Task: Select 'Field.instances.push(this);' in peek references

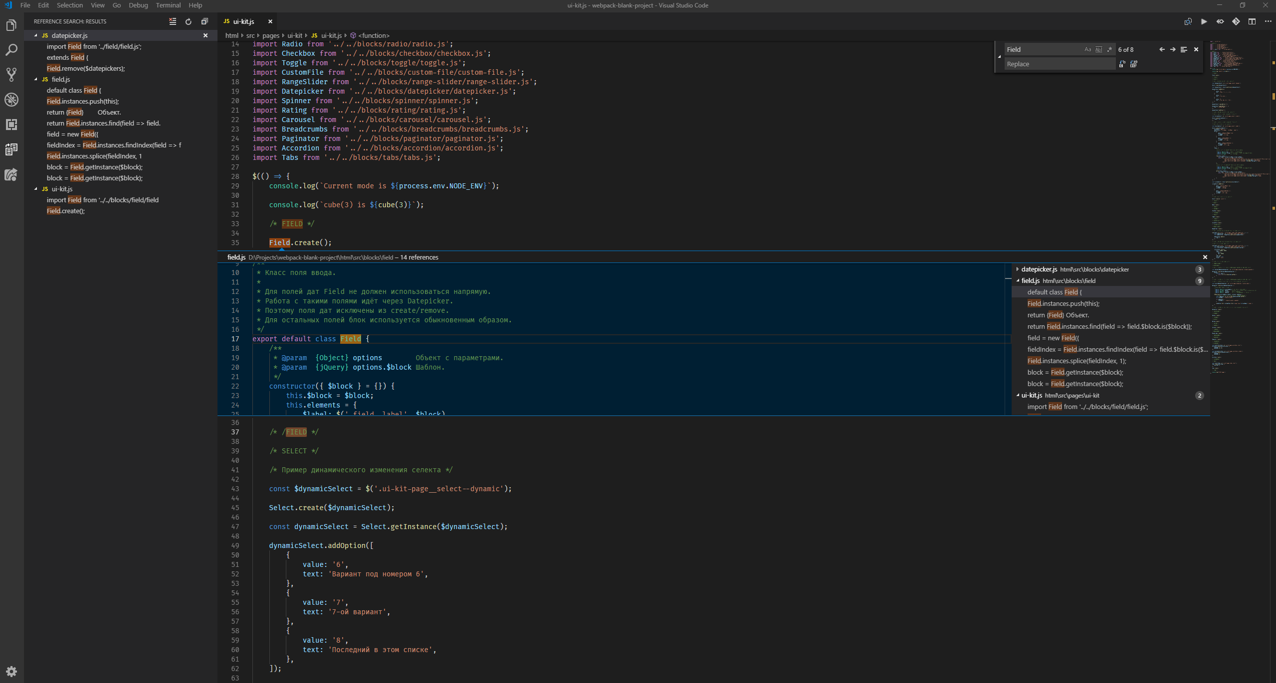Action: point(1063,303)
